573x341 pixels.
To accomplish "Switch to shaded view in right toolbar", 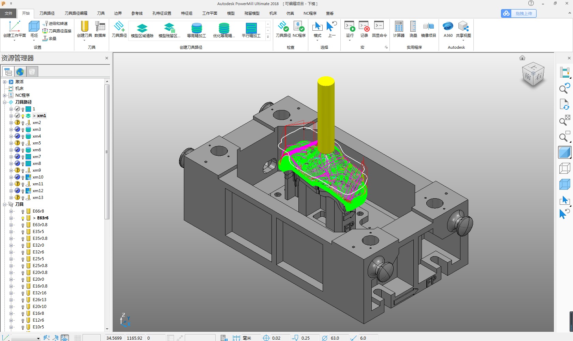I will point(564,152).
